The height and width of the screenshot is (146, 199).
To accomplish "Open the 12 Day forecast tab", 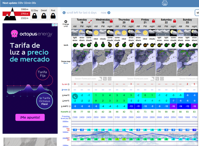I will click(35, 14).
